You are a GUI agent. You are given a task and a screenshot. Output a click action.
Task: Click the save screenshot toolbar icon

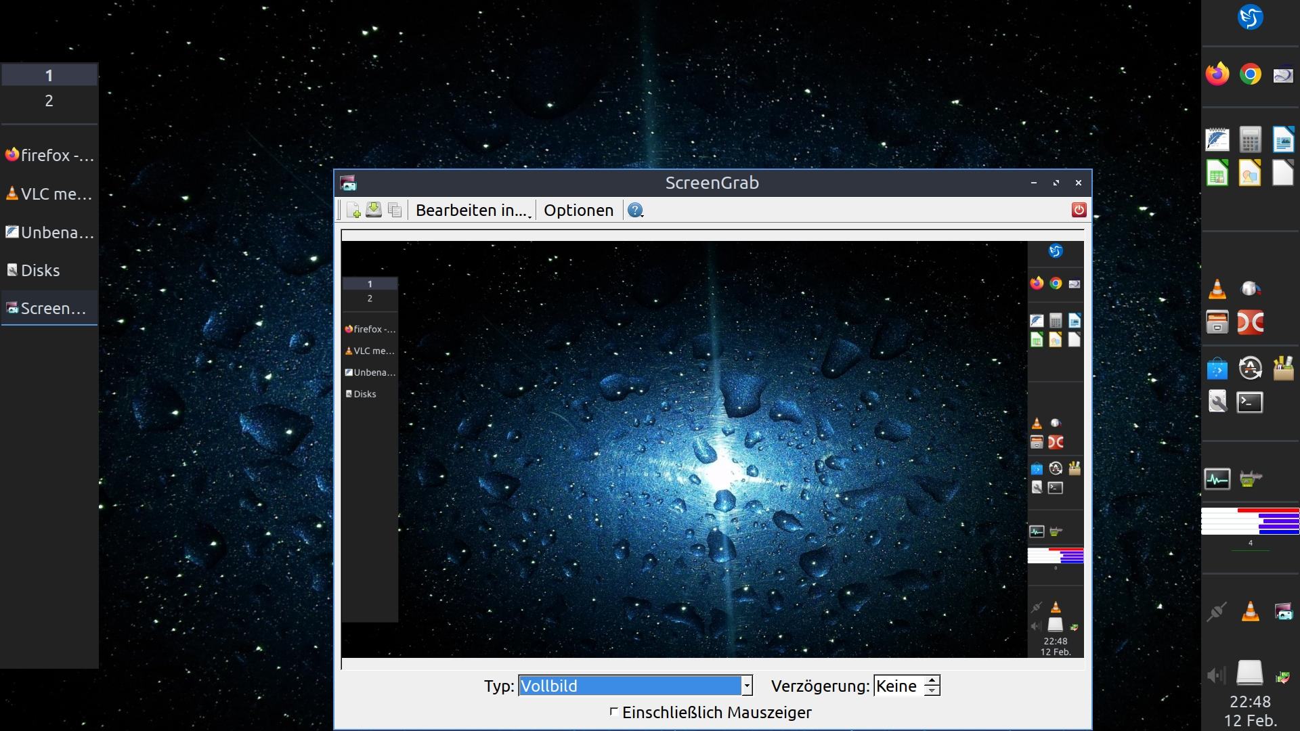tap(374, 211)
